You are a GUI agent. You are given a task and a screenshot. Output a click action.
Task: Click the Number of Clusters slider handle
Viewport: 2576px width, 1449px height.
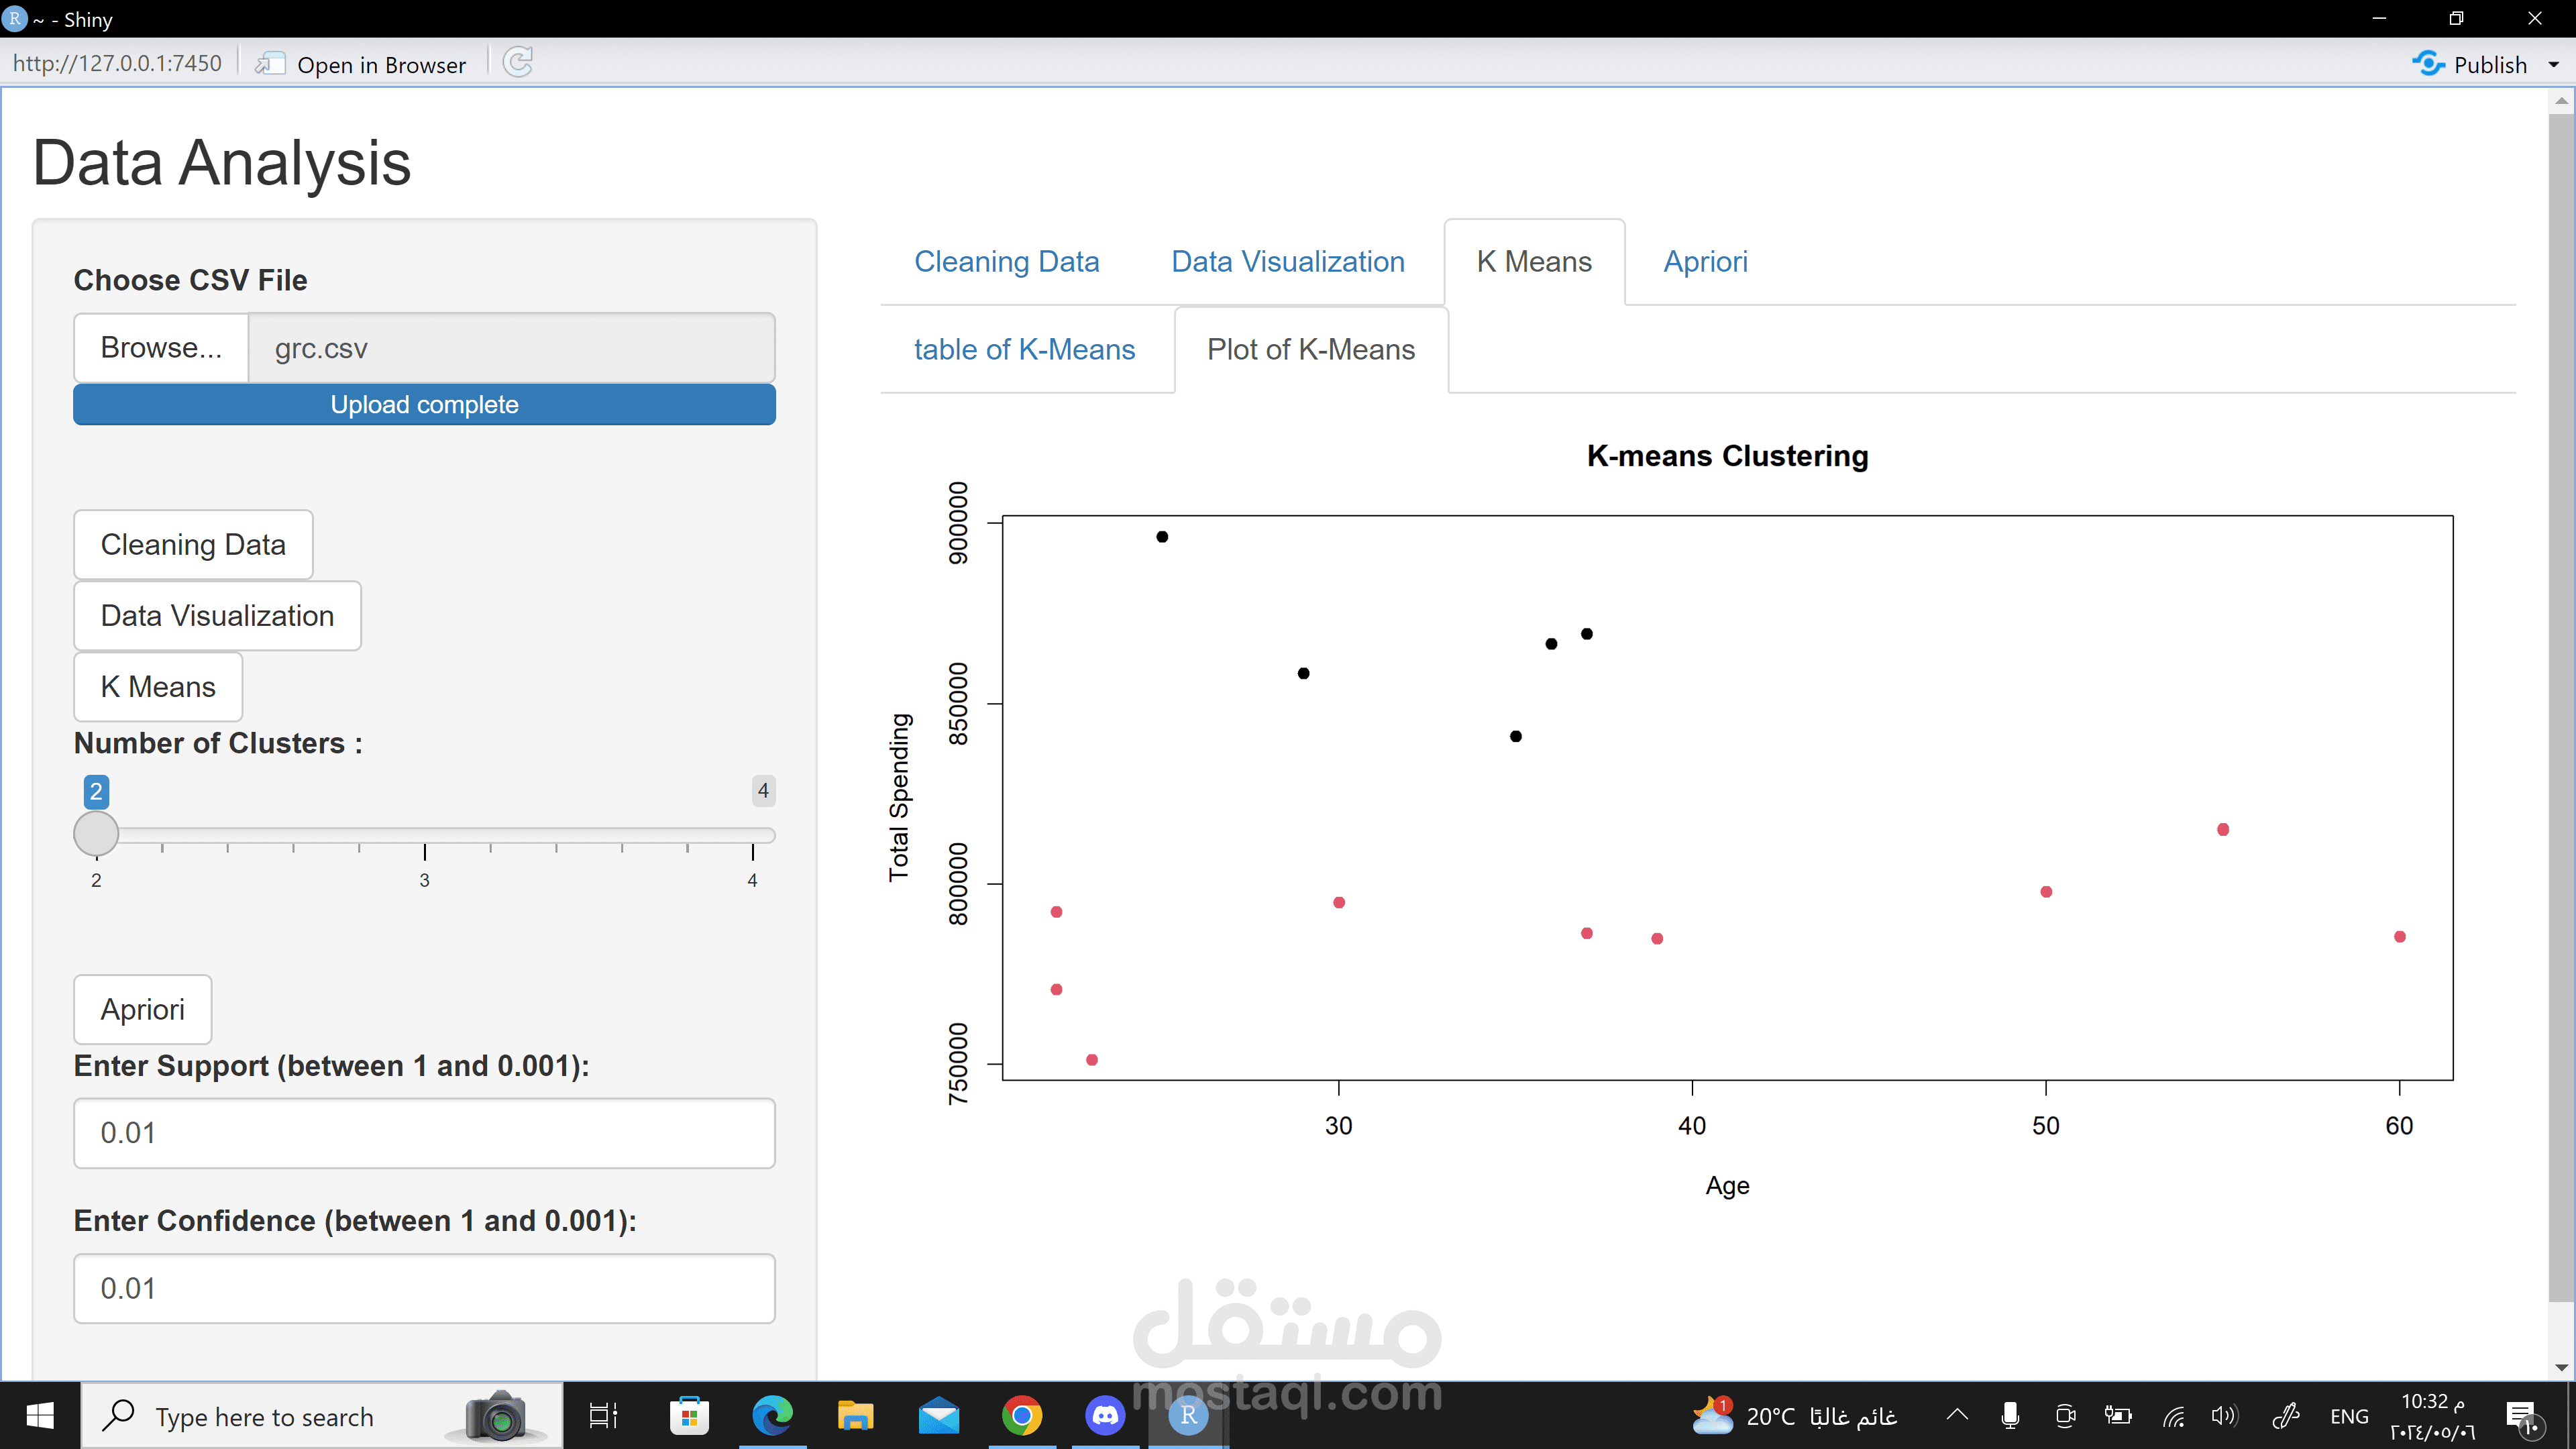pyautogui.click(x=96, y=833)
